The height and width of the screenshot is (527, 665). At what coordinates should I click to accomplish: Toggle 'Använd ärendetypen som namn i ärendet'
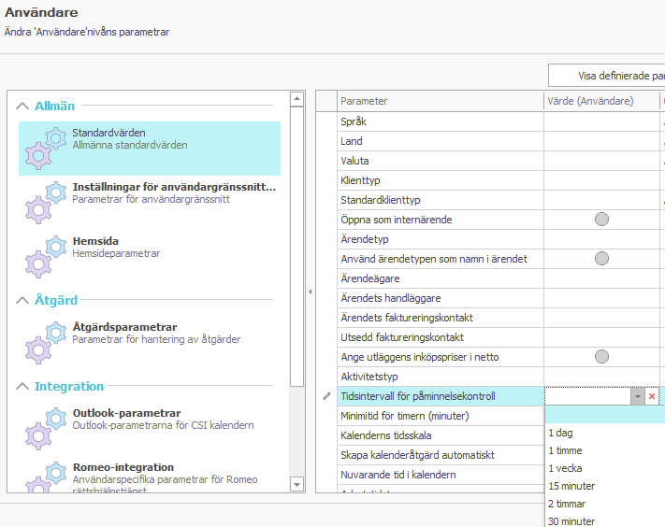point(601,258)
